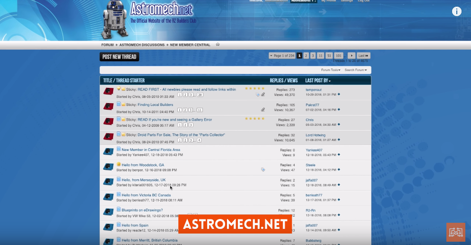Click status icon of Hello from Spain thread
Image resolution: width=471 pixels, height=245 pixels.
[x=108, y=227]
